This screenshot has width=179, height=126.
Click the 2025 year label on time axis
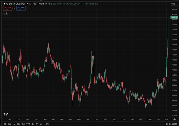click(45, 119)
